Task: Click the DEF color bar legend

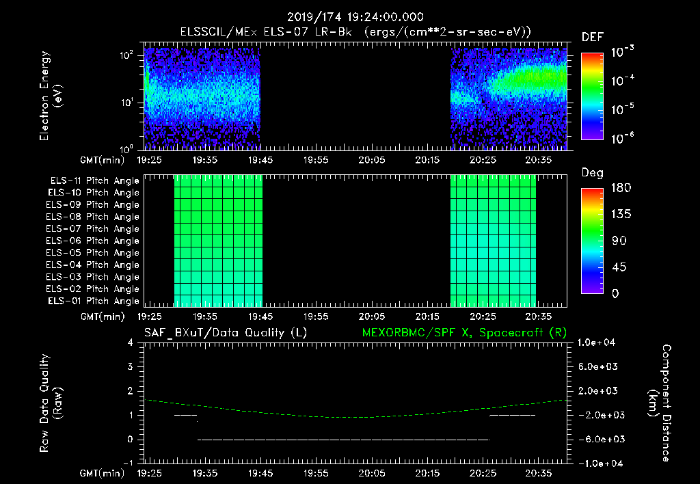Action: (593, 96)
